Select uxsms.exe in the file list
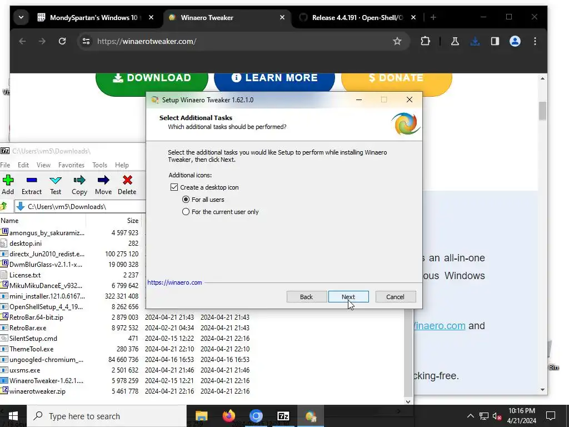569x427 pixels. click(24, 370)
